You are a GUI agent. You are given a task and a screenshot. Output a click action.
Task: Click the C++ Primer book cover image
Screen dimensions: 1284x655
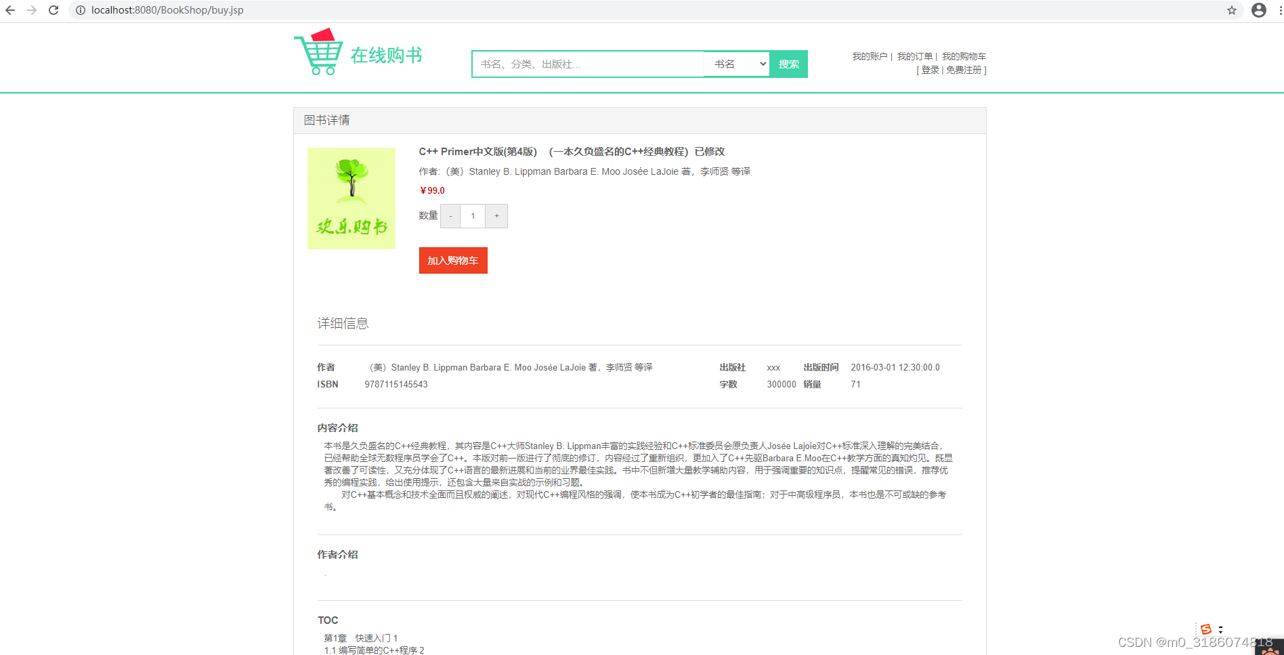(351, 198)
